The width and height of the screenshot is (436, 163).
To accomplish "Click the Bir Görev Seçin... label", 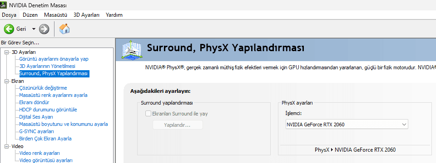I will (x=20, y=43).
